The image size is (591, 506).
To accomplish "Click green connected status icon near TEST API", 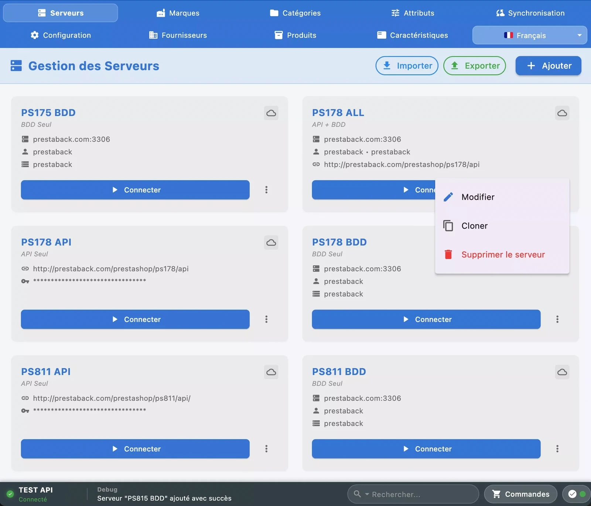I will [10, 494].
